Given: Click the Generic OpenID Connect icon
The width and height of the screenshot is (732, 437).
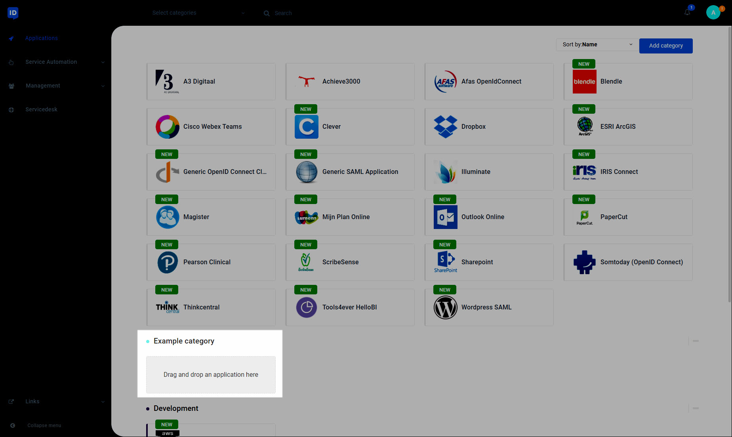Looking at the screenshot, I should click(168, 172).
